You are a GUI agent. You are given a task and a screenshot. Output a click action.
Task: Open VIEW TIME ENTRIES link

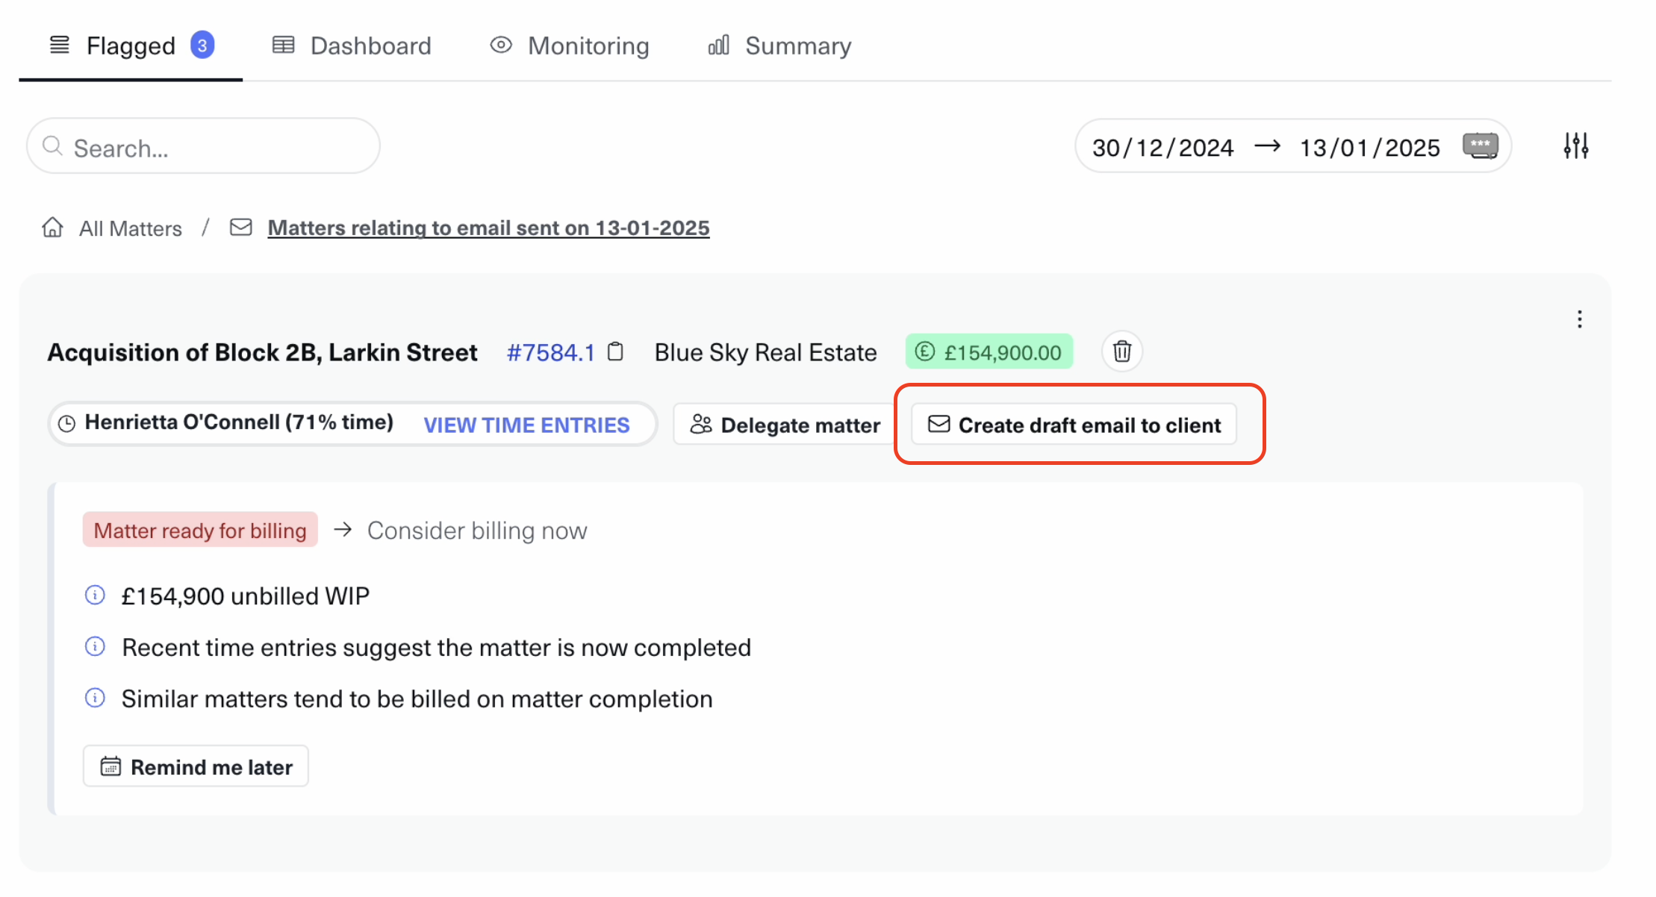point(526,425)
